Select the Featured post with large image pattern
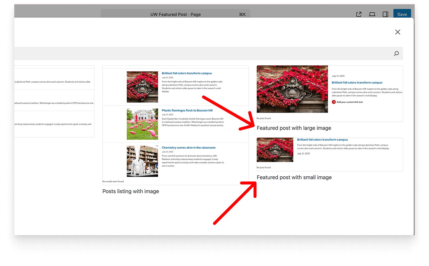 coord(294,128)
